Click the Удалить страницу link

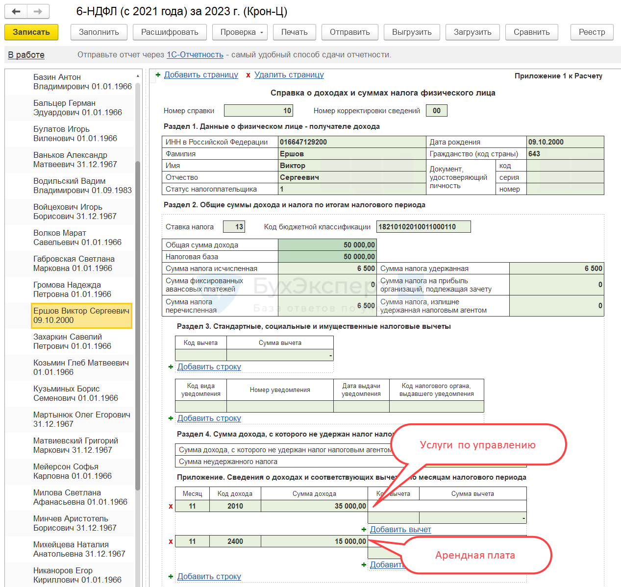pos(289,75)
